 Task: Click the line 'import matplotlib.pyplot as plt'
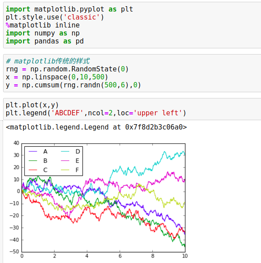[x=69, y=9]
